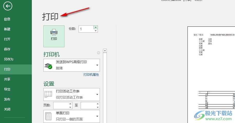Click the printer info icon
The height and width of the screenshot is (123, 235).
(x=98, y=53)
